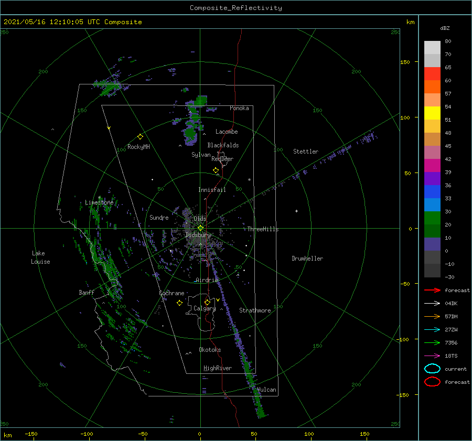Click the green 7356 arrow icon

[432, 342]
